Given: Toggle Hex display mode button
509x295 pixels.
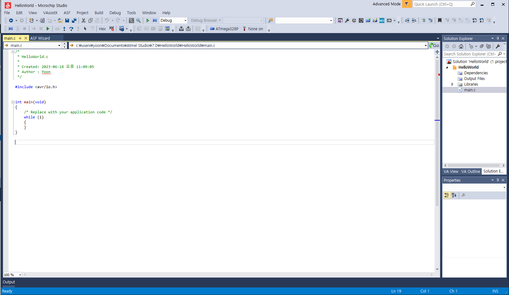Looking at the screenshot, I should [x=102, y=29].
